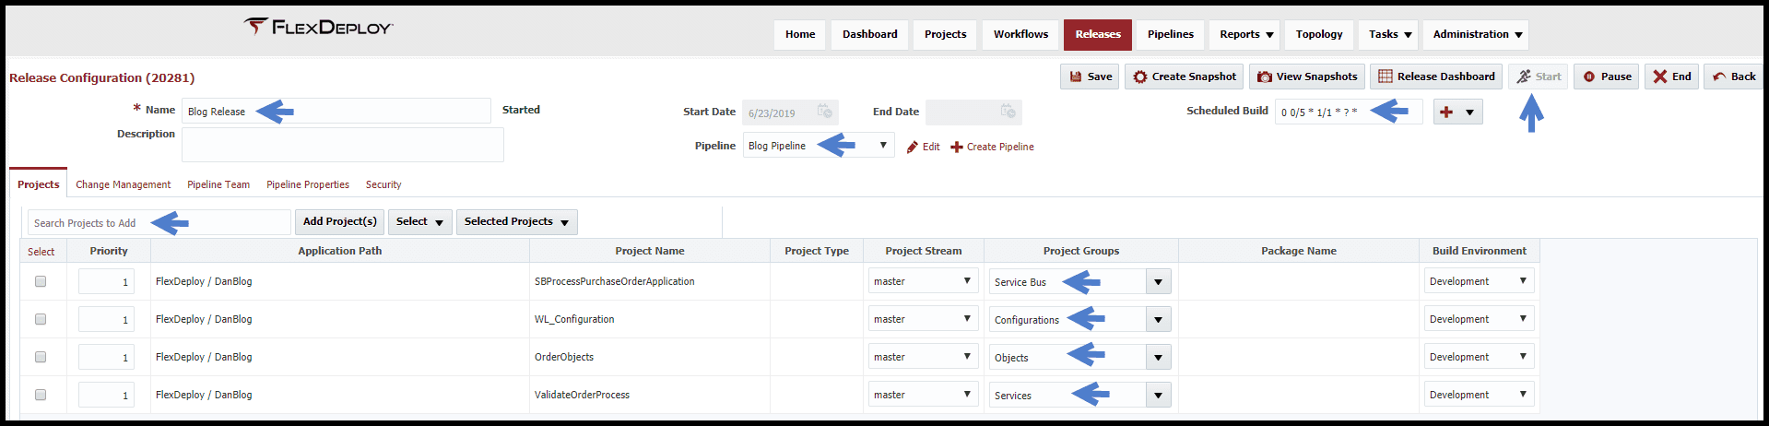Click the Save button

tap(1090, 77)
